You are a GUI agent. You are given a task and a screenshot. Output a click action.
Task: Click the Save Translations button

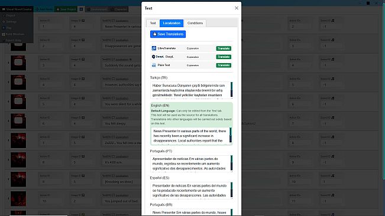[168, 34]
